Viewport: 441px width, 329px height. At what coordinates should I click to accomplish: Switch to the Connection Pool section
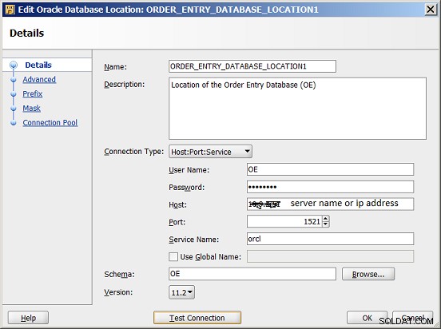tap(50, 123)
